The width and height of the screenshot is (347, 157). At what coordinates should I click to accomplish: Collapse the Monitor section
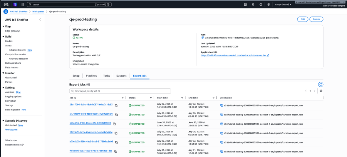3,73
